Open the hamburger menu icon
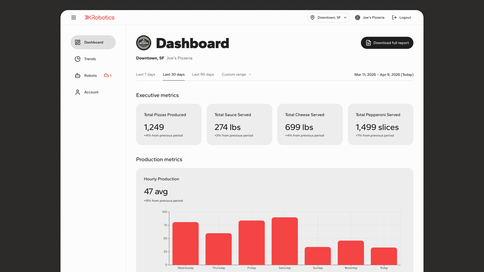Image resolution: width=484 pixels, height=272 pixels. click(x=74, y=18)
